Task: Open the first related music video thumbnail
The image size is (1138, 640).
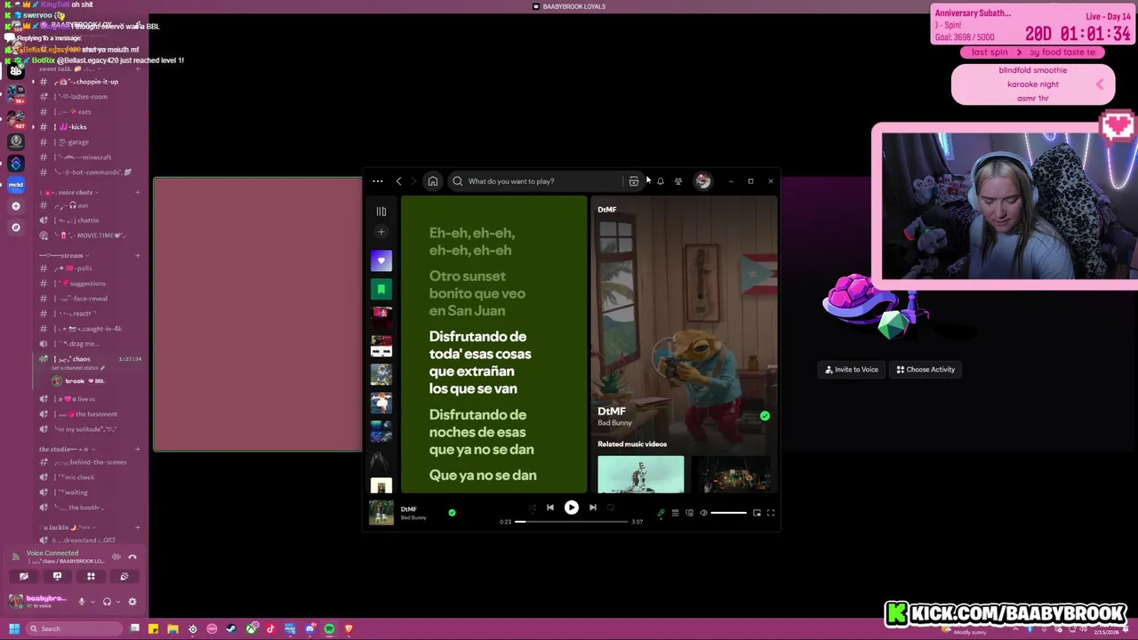Action: coord(641,475)
